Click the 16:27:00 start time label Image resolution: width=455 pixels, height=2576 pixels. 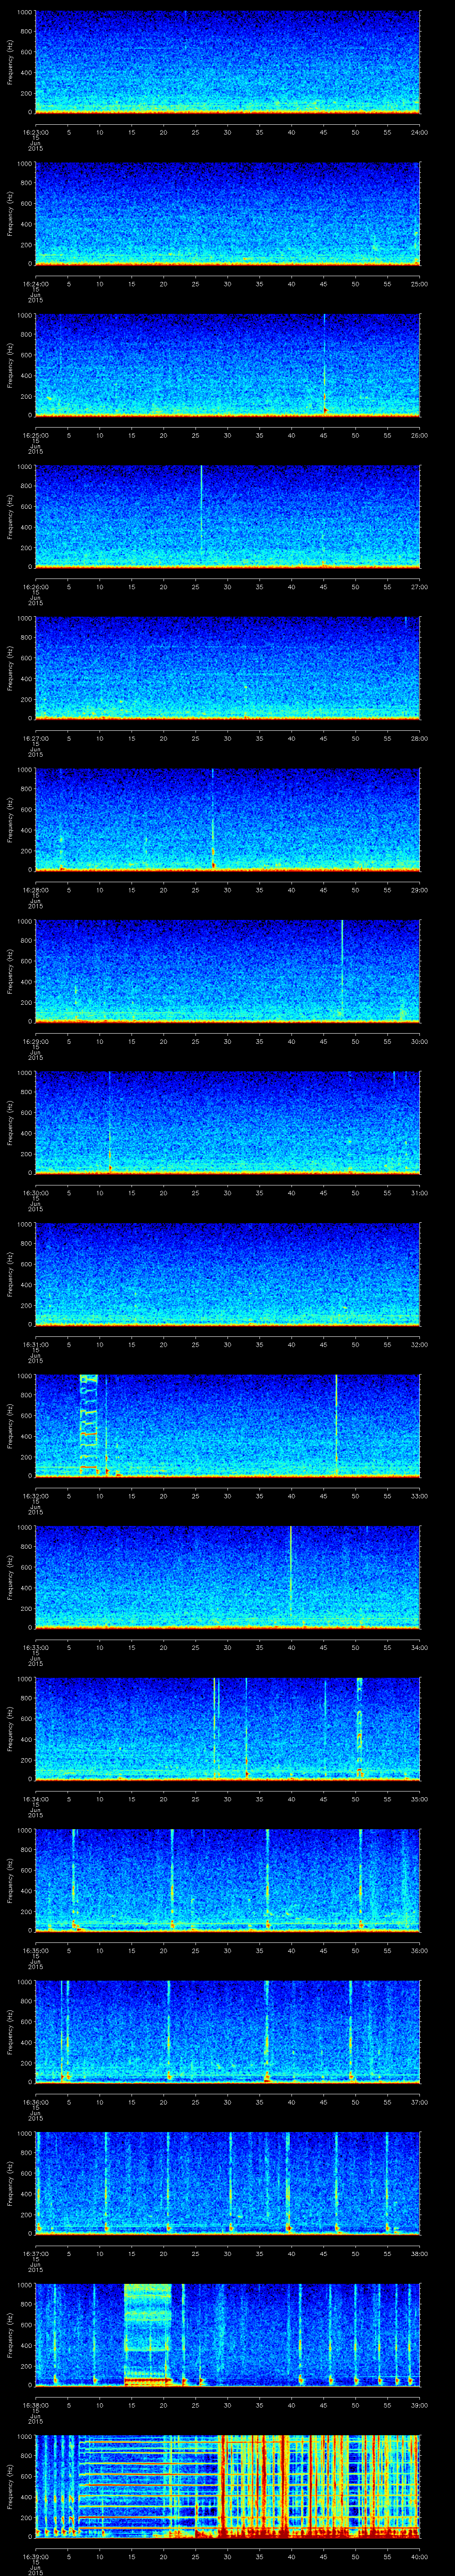click(x=35, y=738)
